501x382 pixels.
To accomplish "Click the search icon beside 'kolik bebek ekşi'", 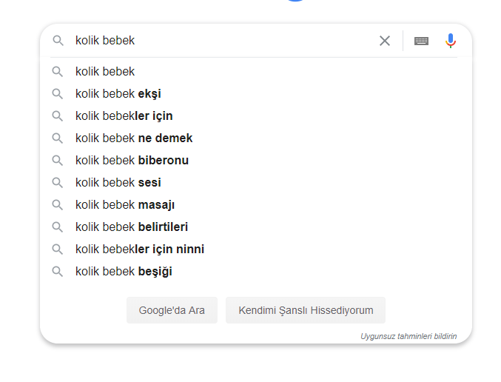I will pyautogui.click(x=58, y=94).
